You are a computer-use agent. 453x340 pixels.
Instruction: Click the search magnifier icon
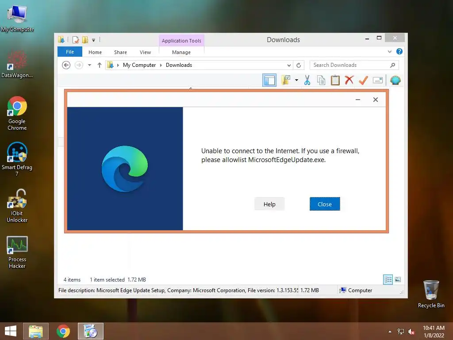point(392,65)
